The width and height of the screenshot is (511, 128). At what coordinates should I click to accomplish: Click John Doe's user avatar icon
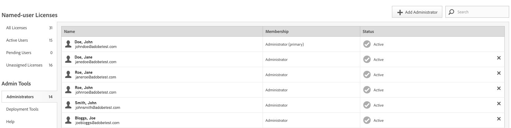point(68,44)
